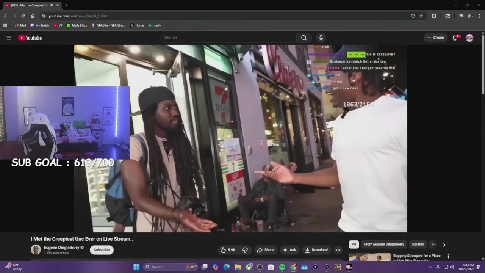
Task: Open the My Twitch bookmark
Action: [40, 25]
